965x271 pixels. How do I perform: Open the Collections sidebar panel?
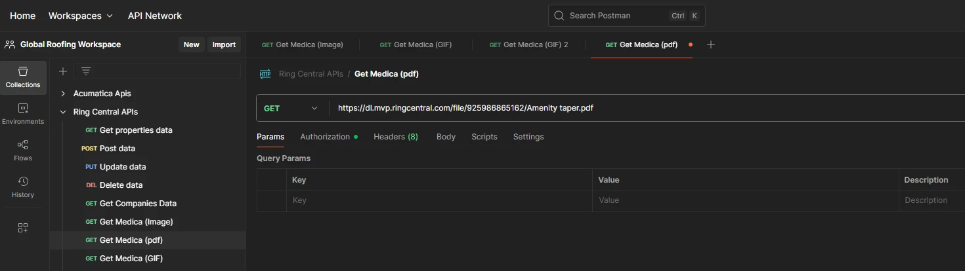tap(23, 78)
